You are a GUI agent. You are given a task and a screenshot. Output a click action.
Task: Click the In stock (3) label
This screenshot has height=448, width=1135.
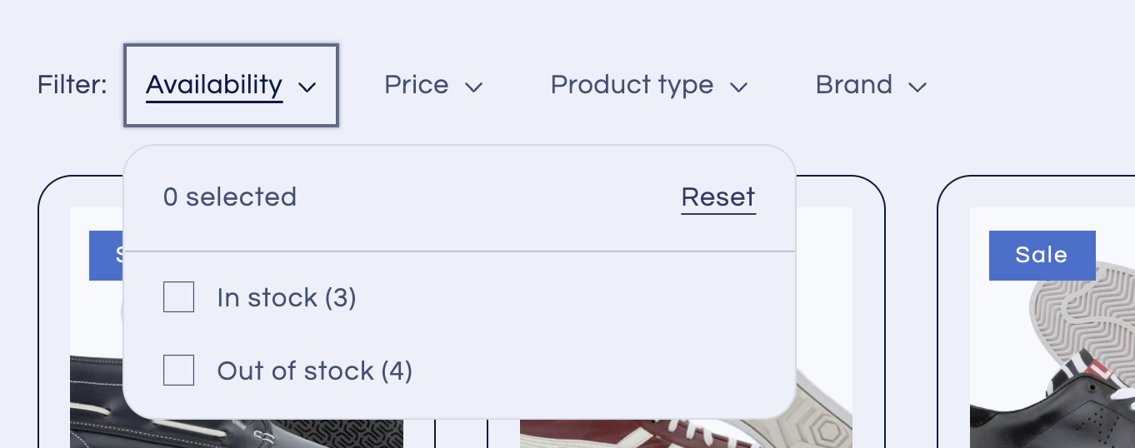point(287,298)
